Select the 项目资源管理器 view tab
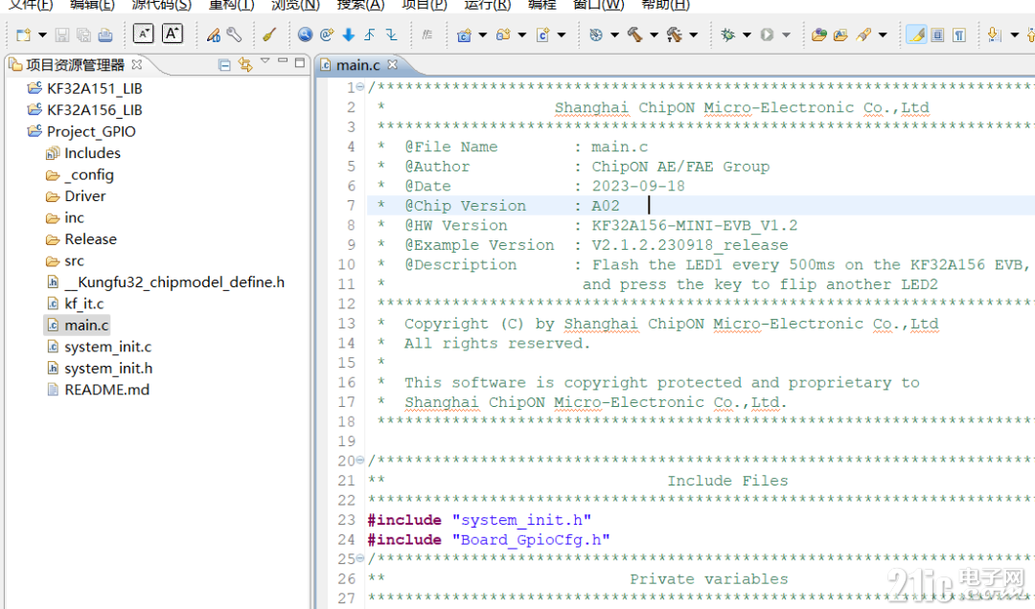This screenshot has width=1035, height=609. pyautogui.click(x=75, y=65)
